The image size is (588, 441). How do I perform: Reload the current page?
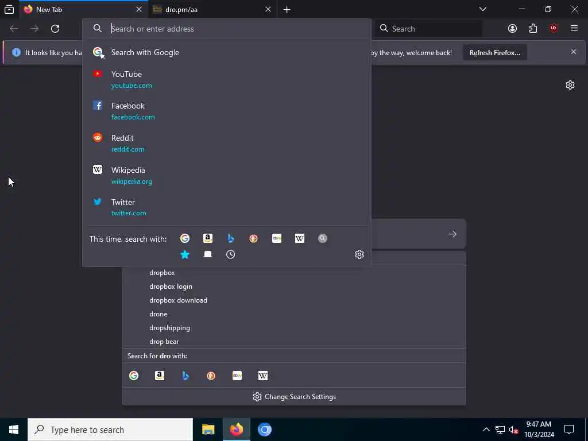tap(55, 29)
